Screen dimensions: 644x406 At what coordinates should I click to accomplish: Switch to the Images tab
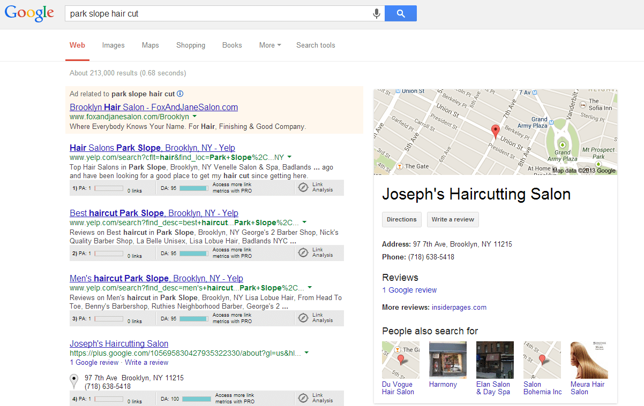tap(114, 45)
